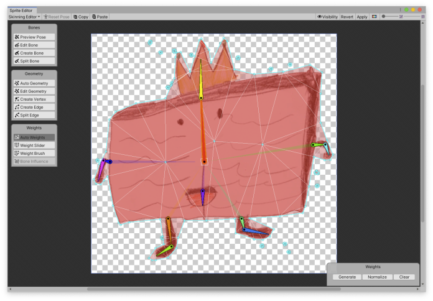Screen dimensions: 433x301
Task: Toggle the Visibility panel
Action: point(327,17)
